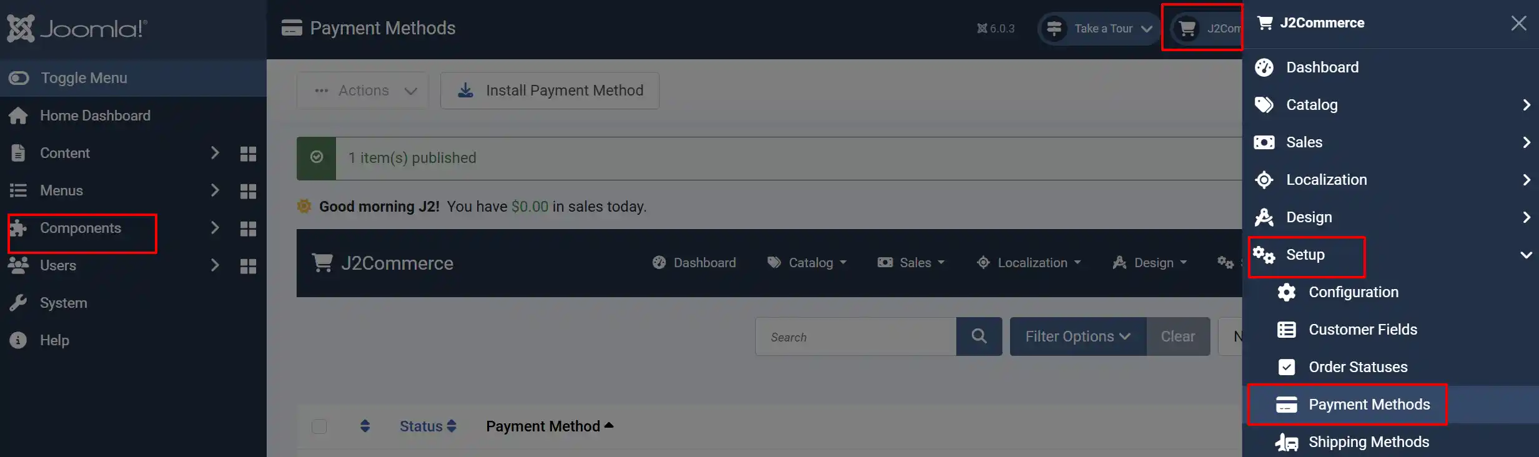
Task: Click the $0.00 sales amount
Action: (x=530, y=207)
